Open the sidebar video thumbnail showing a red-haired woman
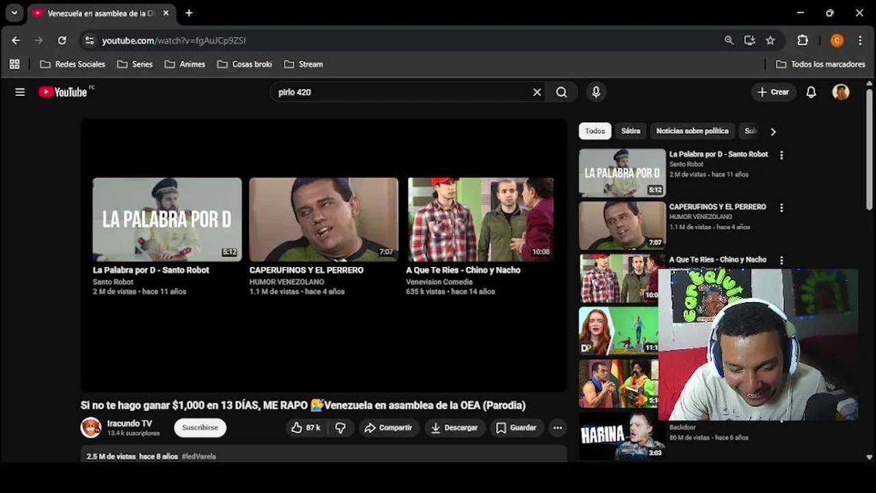 tap(619, 330)
